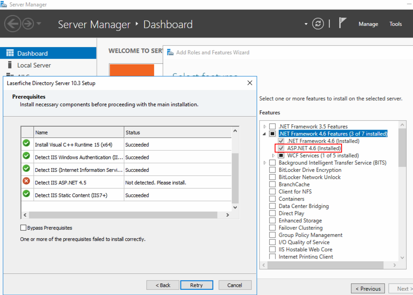Check BranchCache checkbox

272,184
